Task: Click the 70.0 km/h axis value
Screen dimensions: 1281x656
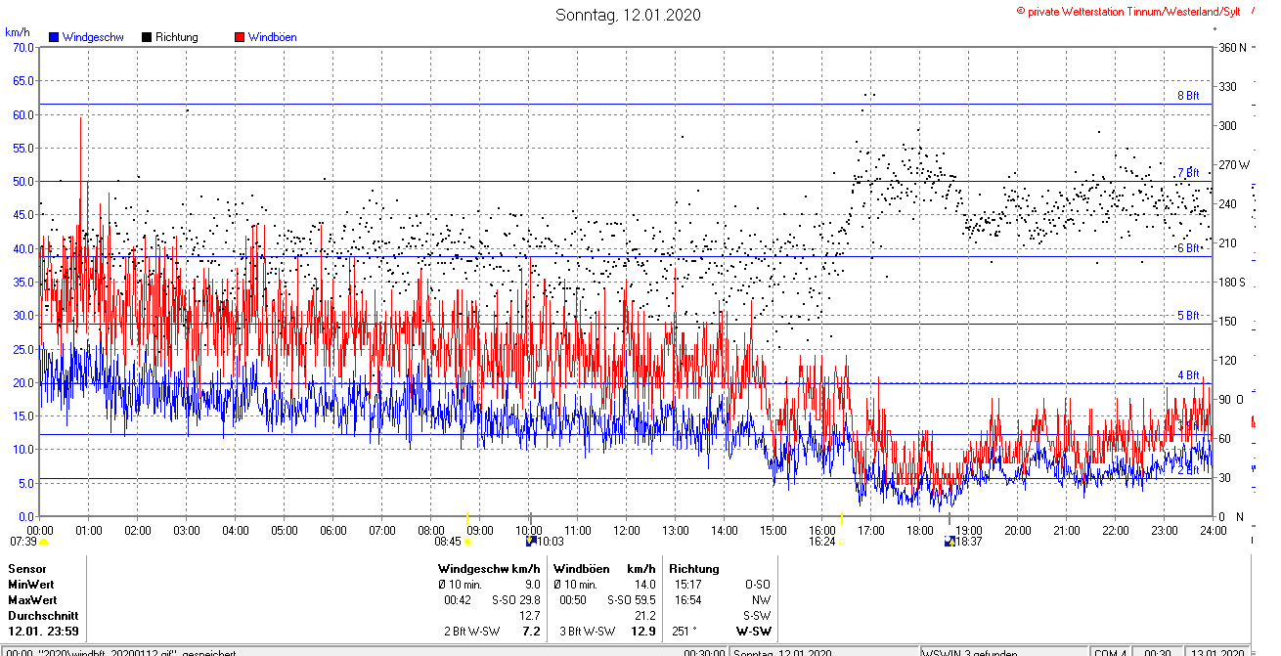Action: tap(22, 47)
